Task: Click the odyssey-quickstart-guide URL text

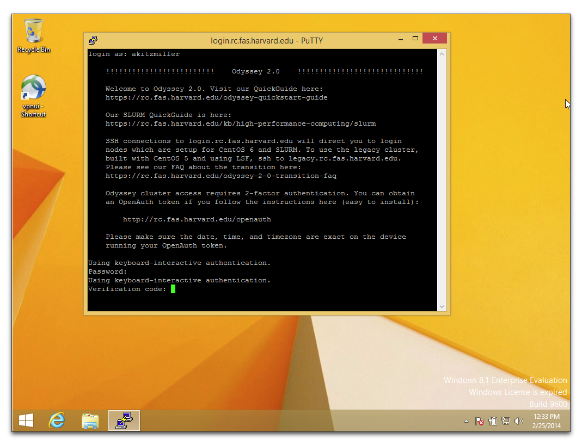Action: coord(216,97)
